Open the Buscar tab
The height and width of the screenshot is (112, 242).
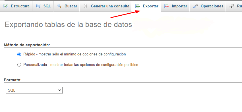(x=67, y=6)
